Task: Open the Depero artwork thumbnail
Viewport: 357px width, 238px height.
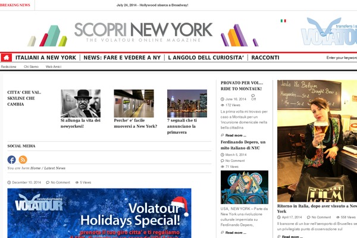Action: tap(245, 187)
